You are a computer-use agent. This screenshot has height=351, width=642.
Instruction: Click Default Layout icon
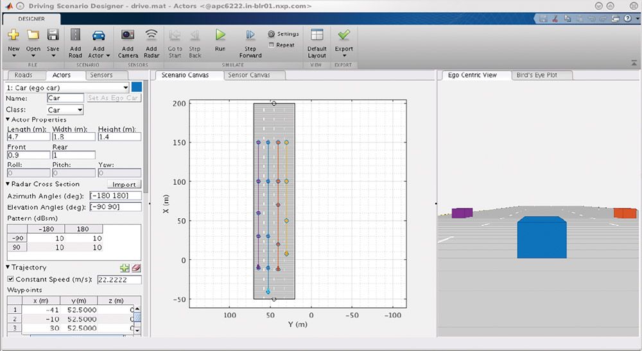(x=317, y=36)
